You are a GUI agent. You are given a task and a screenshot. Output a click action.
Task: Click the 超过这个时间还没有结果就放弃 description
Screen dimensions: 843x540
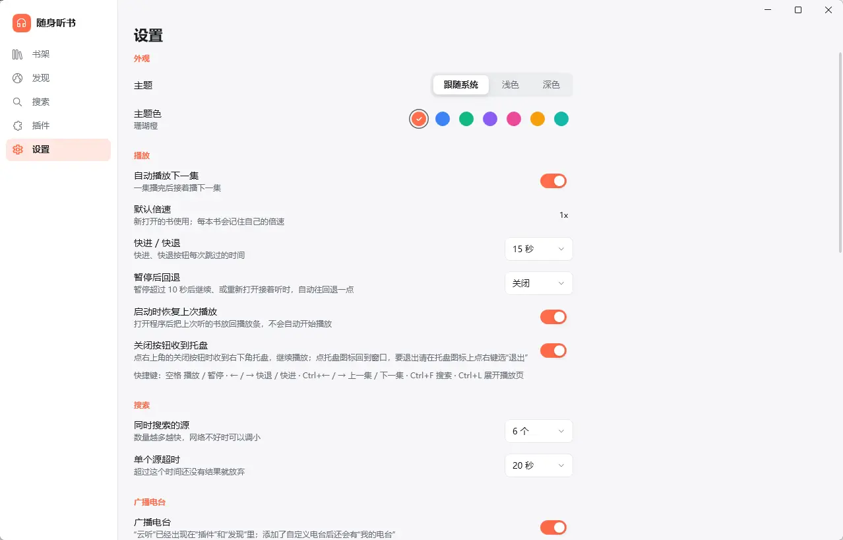(189, 472)
